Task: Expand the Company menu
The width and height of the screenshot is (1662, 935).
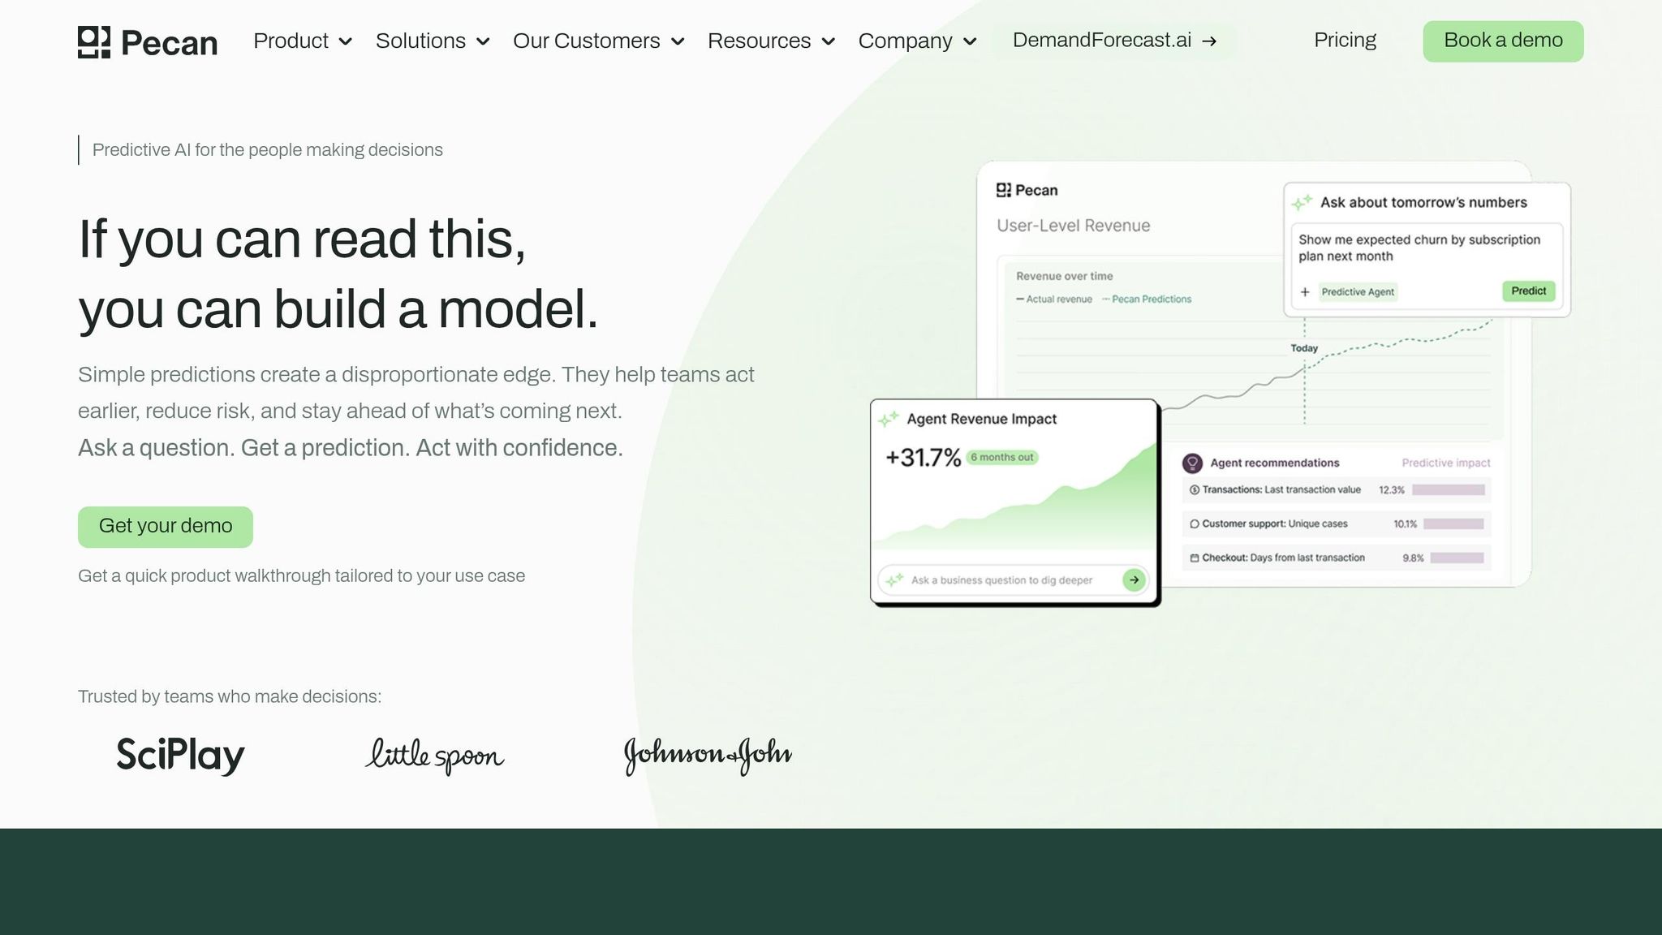Action: click(917, 41)
